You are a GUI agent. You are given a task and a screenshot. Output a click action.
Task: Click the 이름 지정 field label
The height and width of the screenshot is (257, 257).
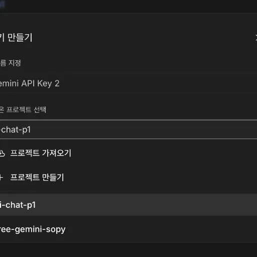tap(11, 63)
